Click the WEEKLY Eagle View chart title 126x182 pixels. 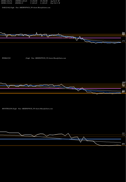point(34,58)
